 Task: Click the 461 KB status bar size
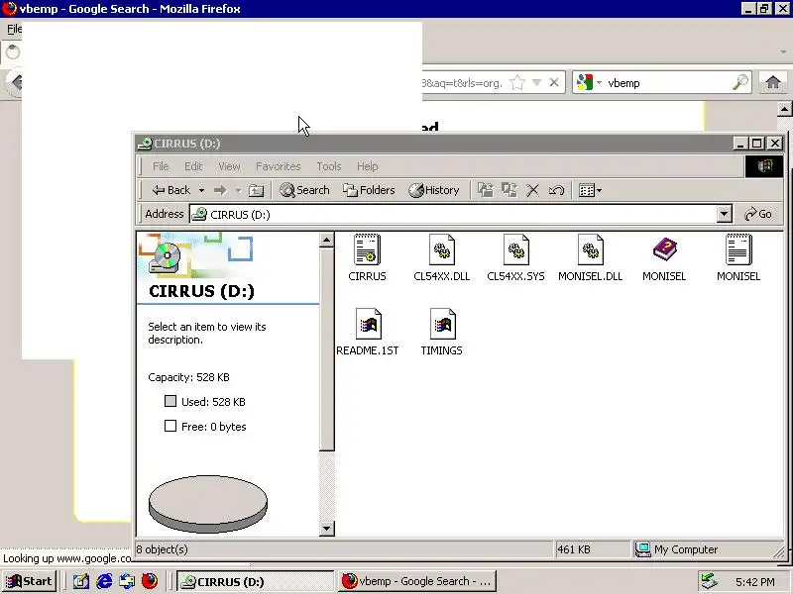pos(574,549)
